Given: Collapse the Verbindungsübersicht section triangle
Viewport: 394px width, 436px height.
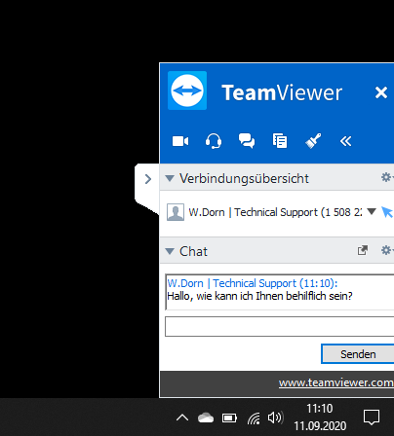Looking at the screenshot, I should [x=170, y=178].
